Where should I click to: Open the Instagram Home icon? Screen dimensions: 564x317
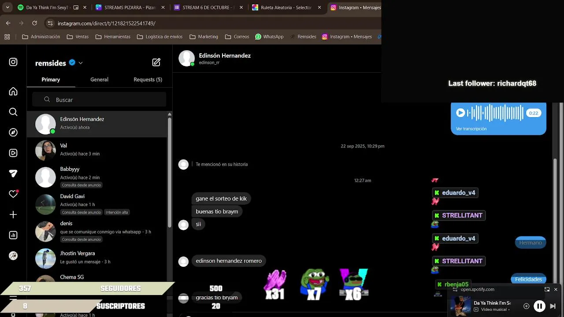click(13, 92)
